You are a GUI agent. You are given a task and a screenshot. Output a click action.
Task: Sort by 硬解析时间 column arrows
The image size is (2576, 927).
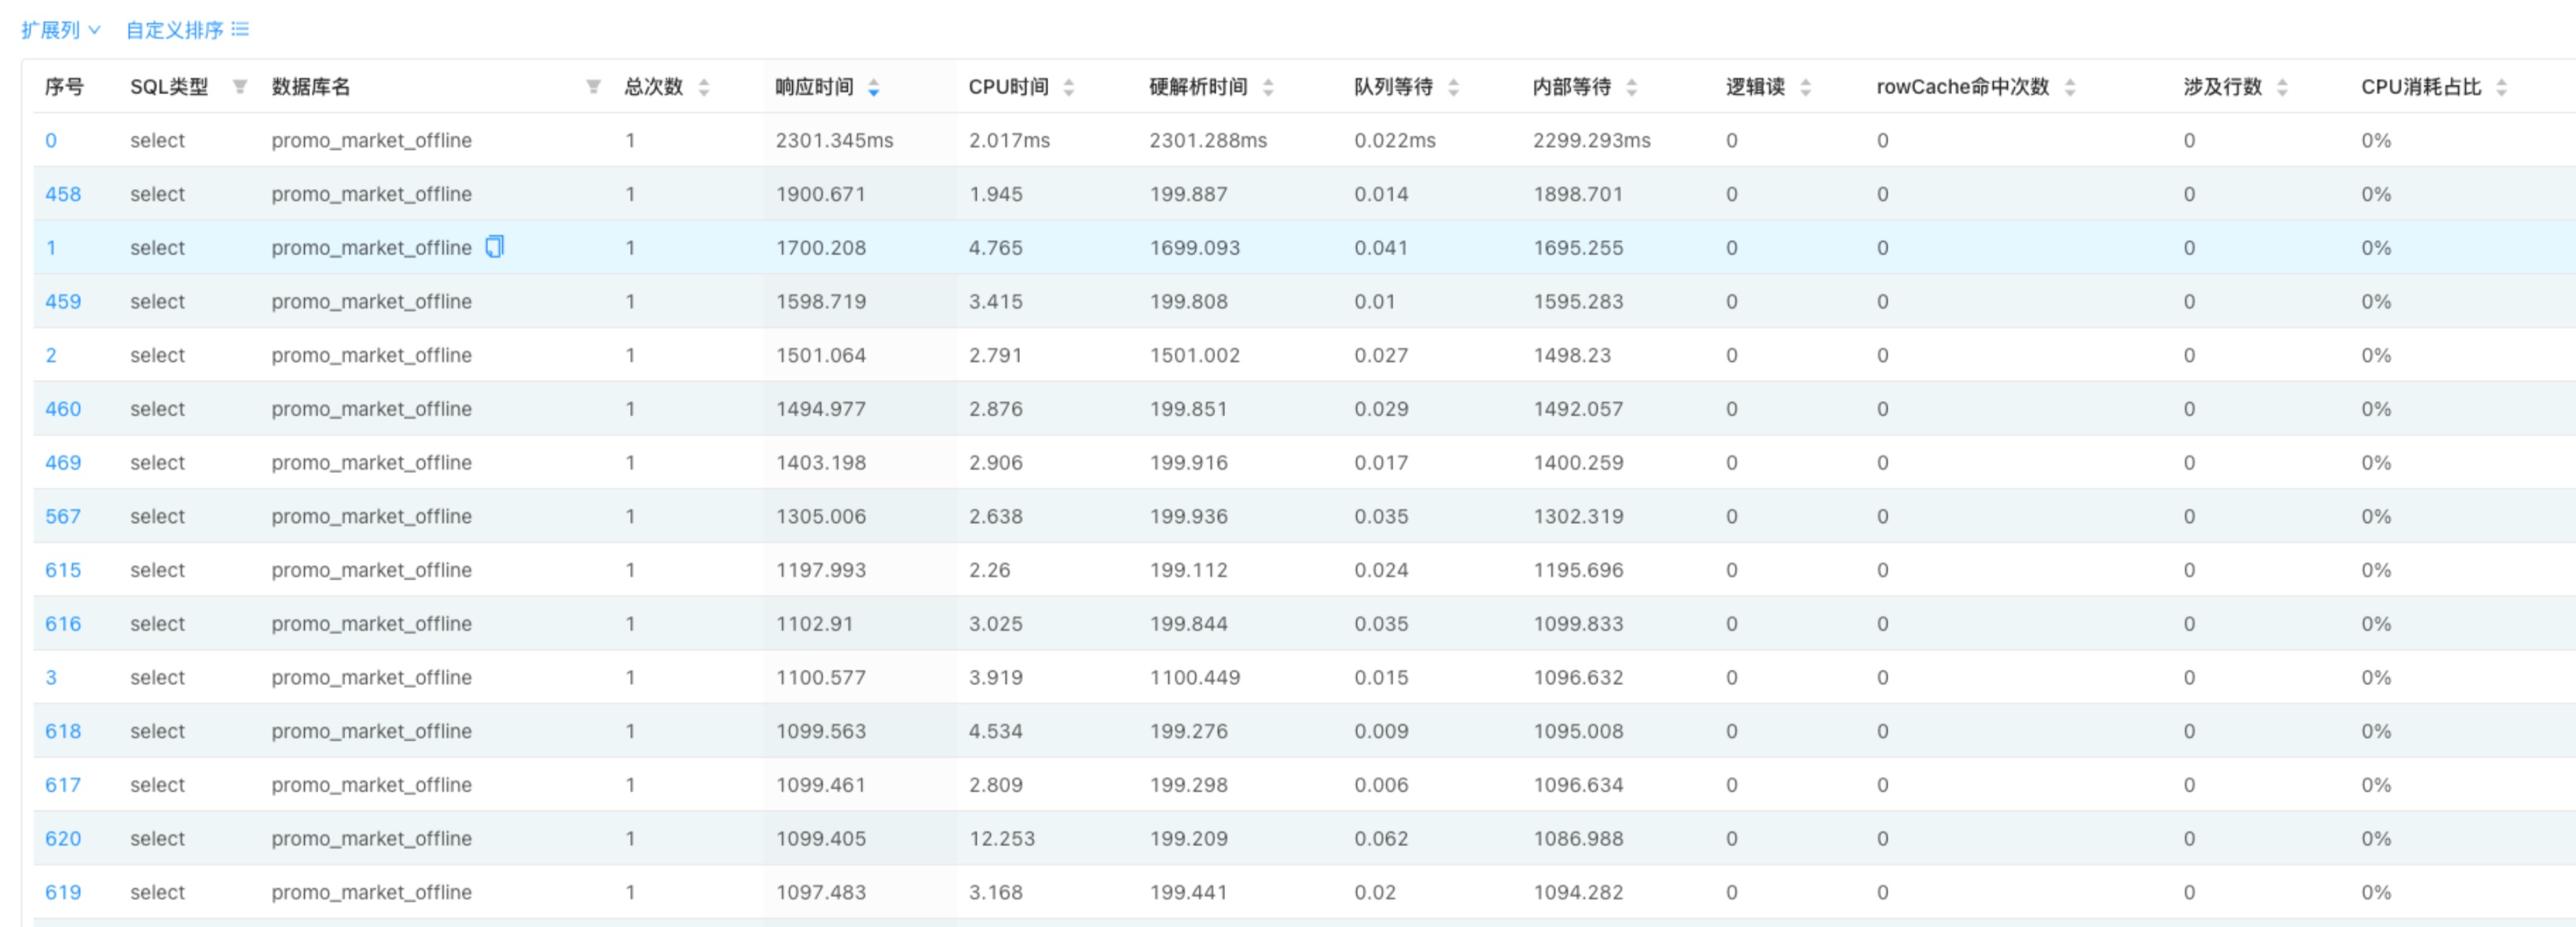point(1268,87)
